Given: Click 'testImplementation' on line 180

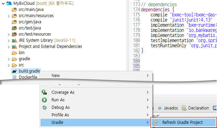Looking at the screenshot, I should coord(172,40).
